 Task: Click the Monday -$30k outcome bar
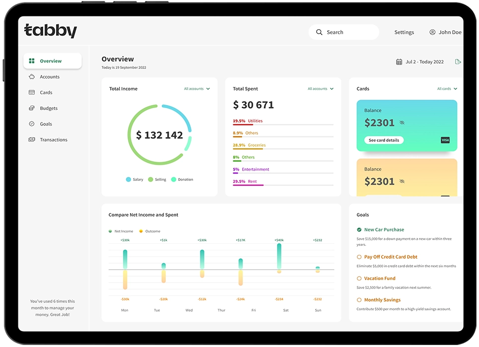pos(125,280)
